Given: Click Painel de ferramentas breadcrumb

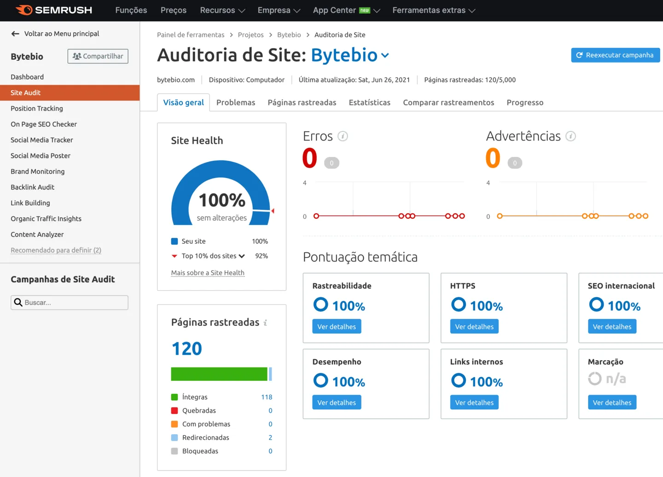Looking at the screenshot, I should (191, 35).
